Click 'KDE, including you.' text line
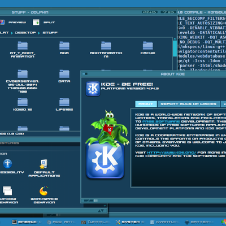Image resolution: width=226 pixels, height=226 pixels. pyautogui.click(x=158, y=146)
